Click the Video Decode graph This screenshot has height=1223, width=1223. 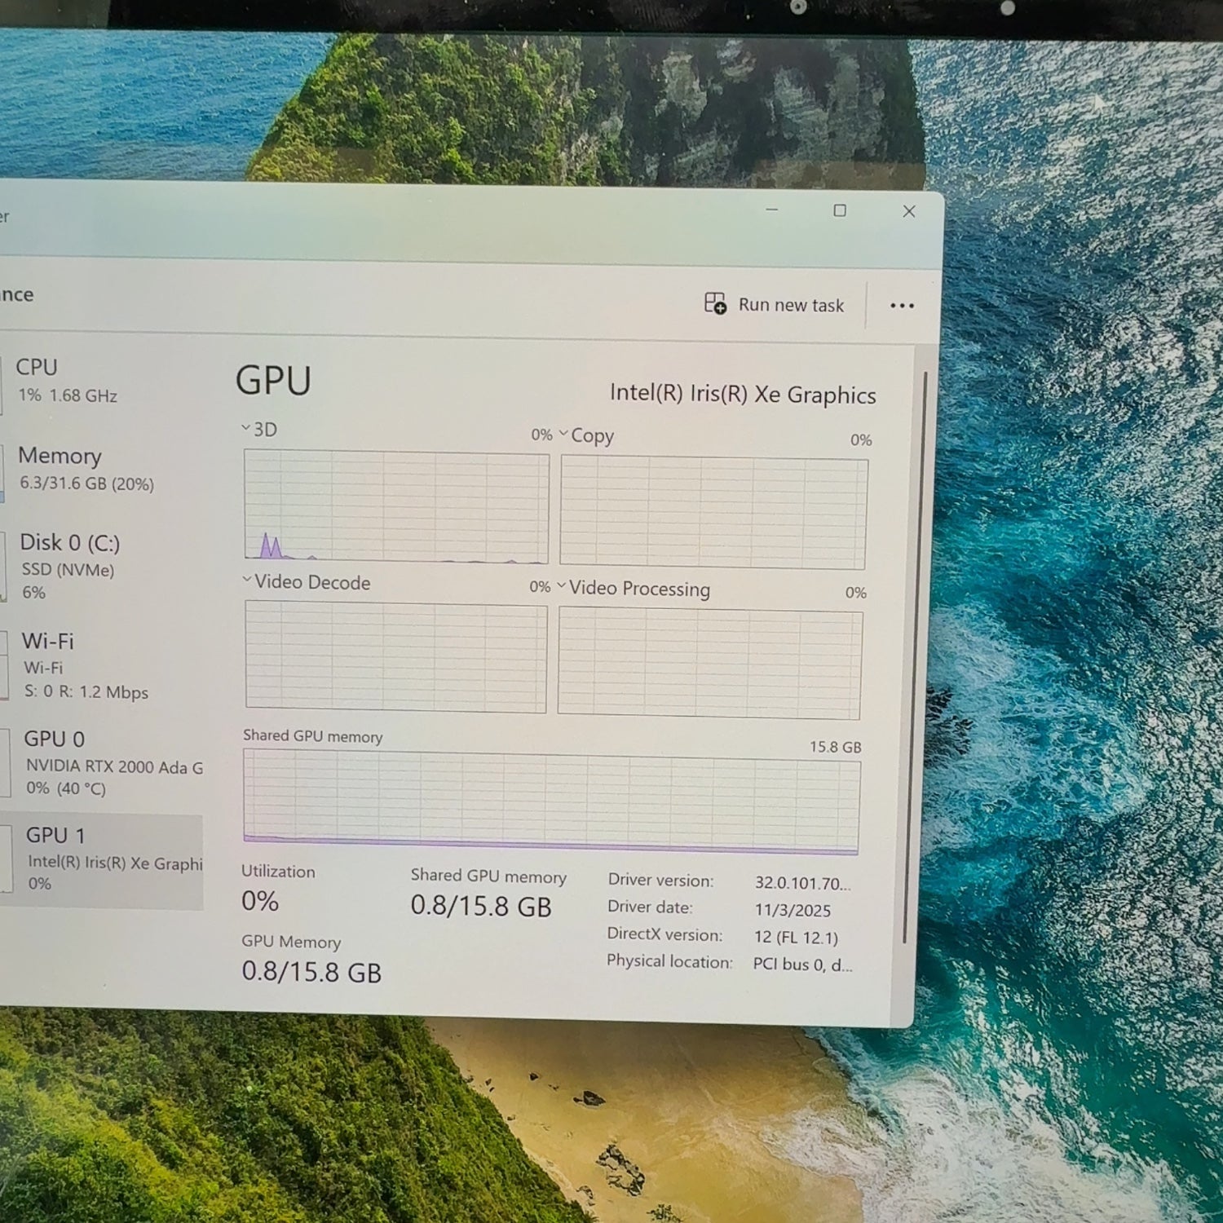395,656
